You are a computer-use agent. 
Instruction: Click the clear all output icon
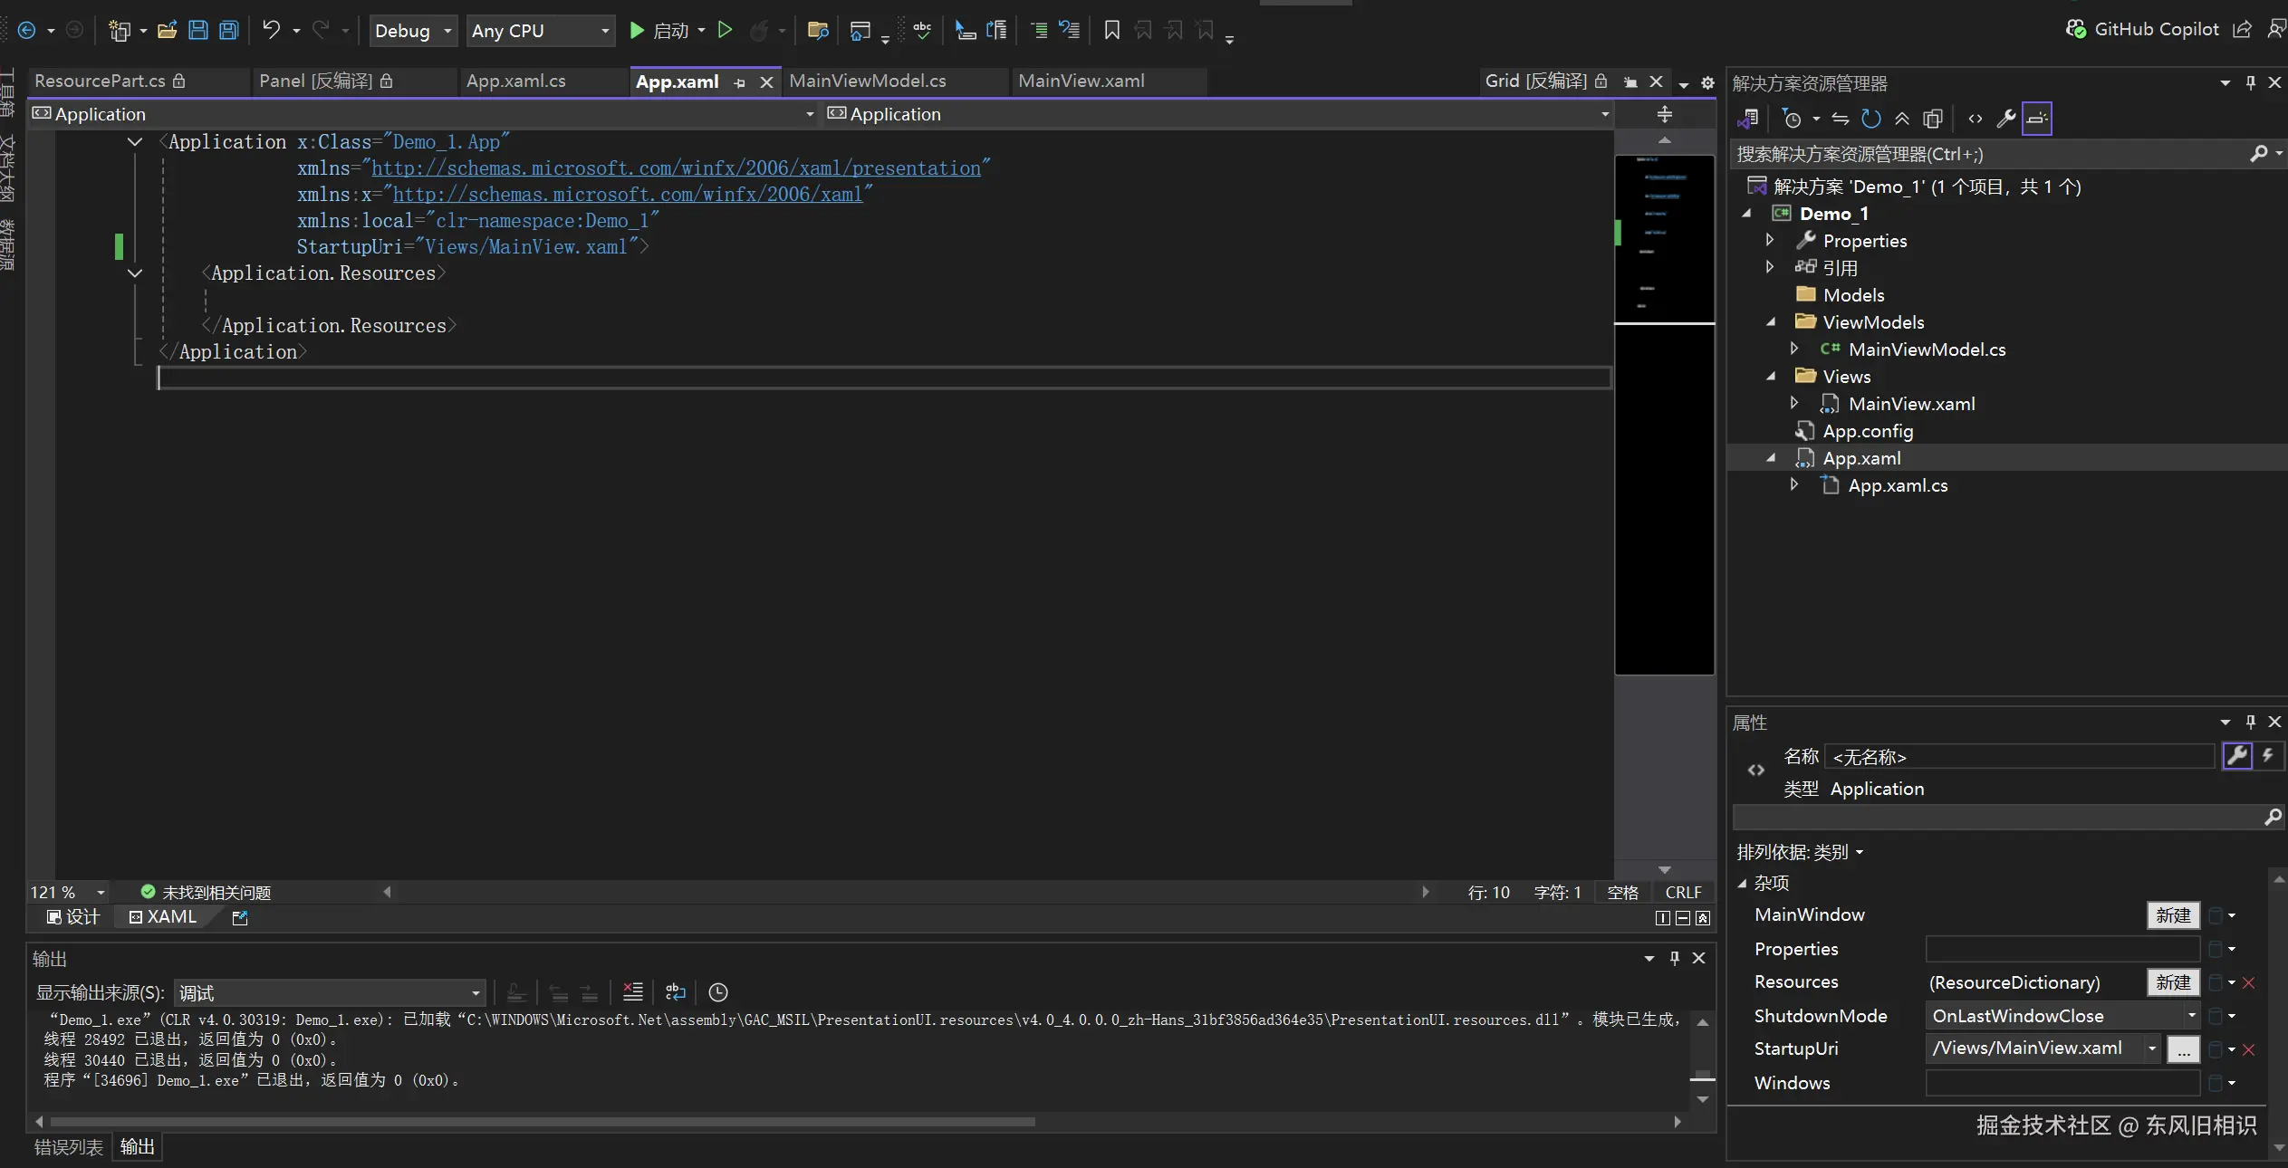pyautogui.click(x=633, y=992)
